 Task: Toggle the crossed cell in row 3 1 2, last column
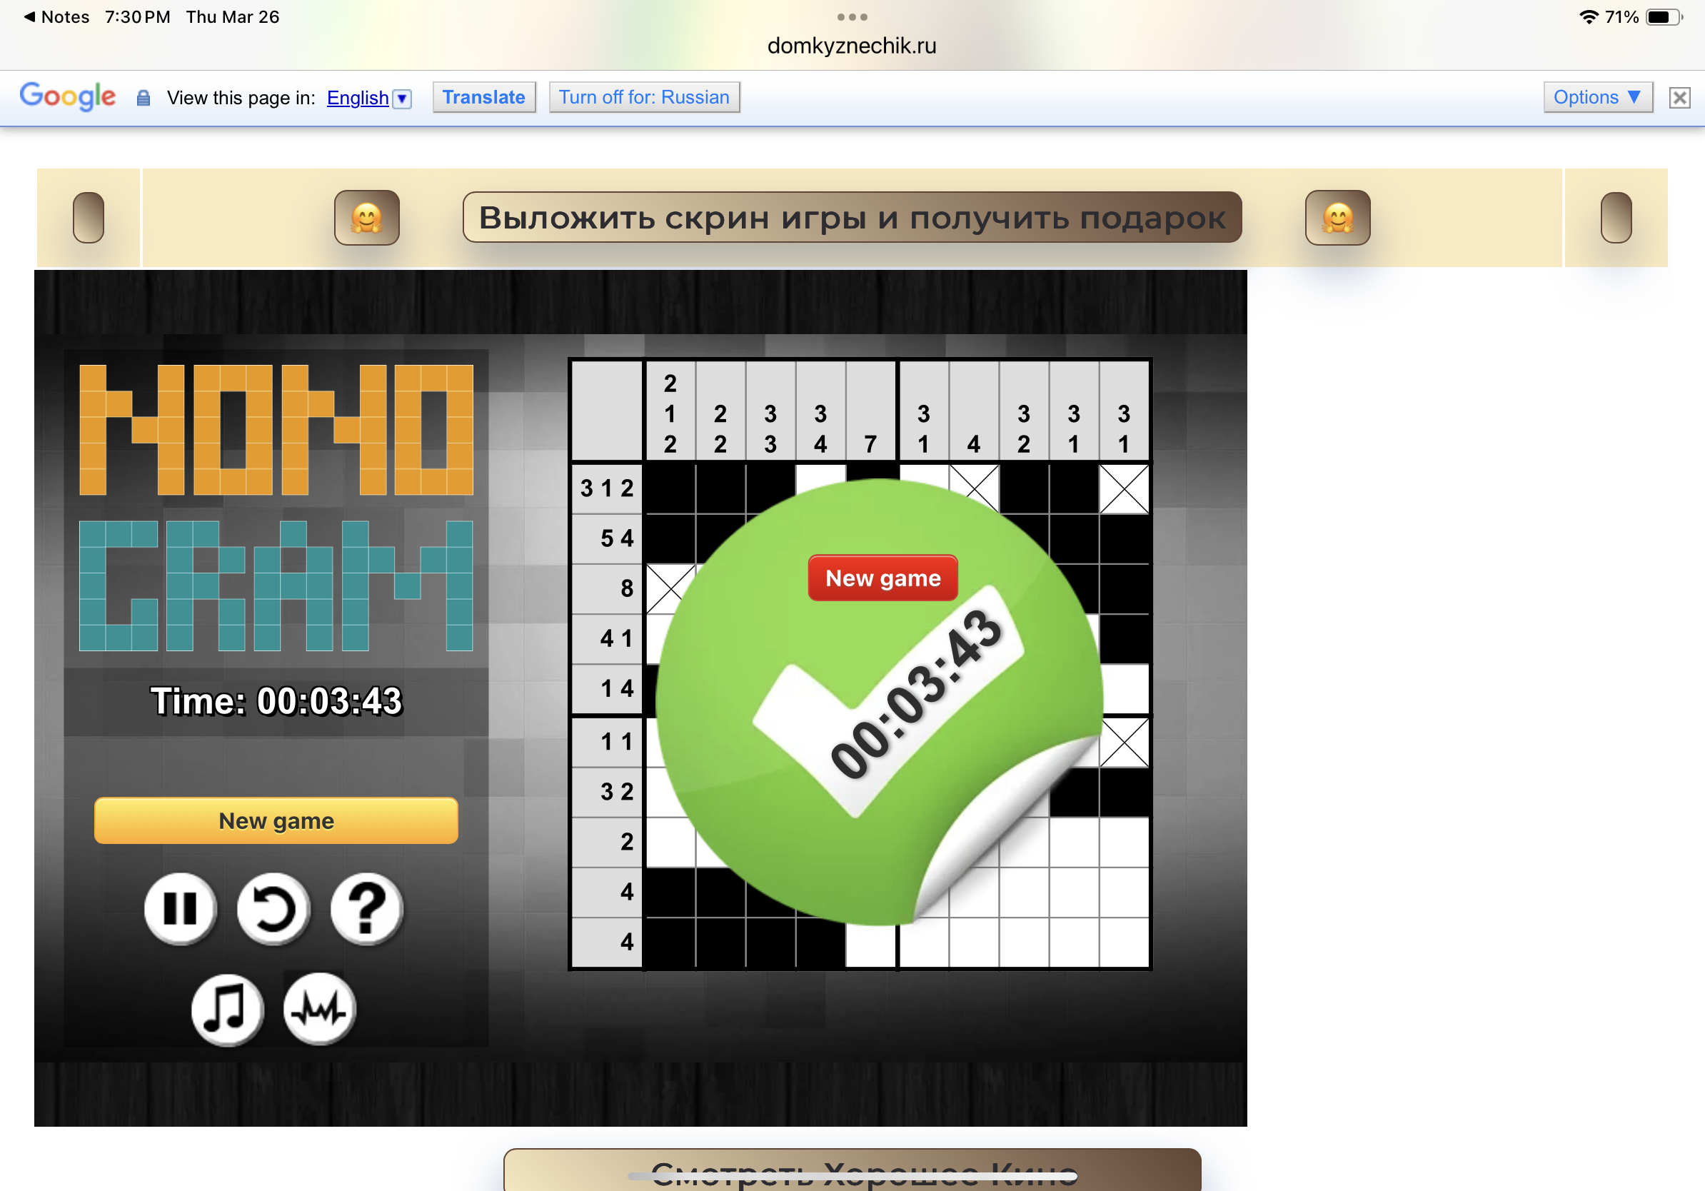click(1123, 488)
